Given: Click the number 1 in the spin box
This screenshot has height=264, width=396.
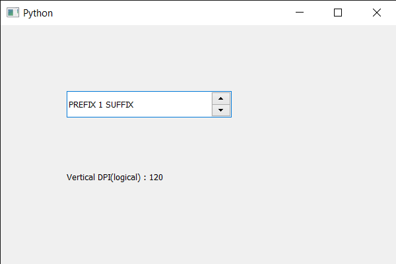Looking at the screenshot, I should (100, 104).
